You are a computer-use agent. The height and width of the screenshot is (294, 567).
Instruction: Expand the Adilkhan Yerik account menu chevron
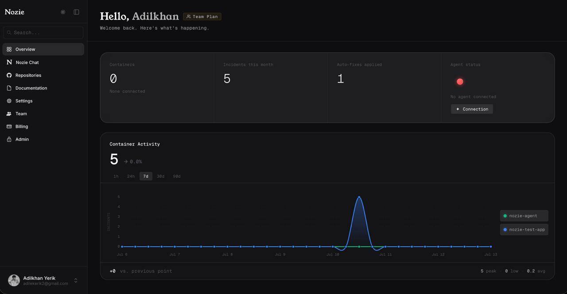coord(76,280)
